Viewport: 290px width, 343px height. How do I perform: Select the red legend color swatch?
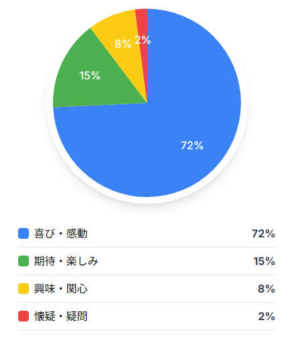(23, 316)
